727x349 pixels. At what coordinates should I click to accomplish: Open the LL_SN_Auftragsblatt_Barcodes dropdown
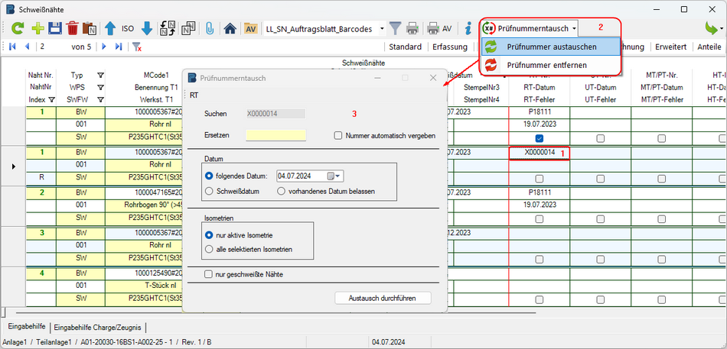380,28
